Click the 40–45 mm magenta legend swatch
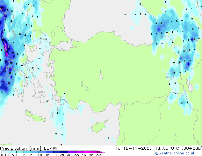This screenshot has width=202, height=156. 86,152
